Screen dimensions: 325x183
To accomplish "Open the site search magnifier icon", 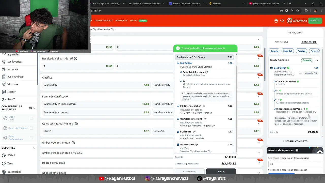I will click(x=282, y=21).
